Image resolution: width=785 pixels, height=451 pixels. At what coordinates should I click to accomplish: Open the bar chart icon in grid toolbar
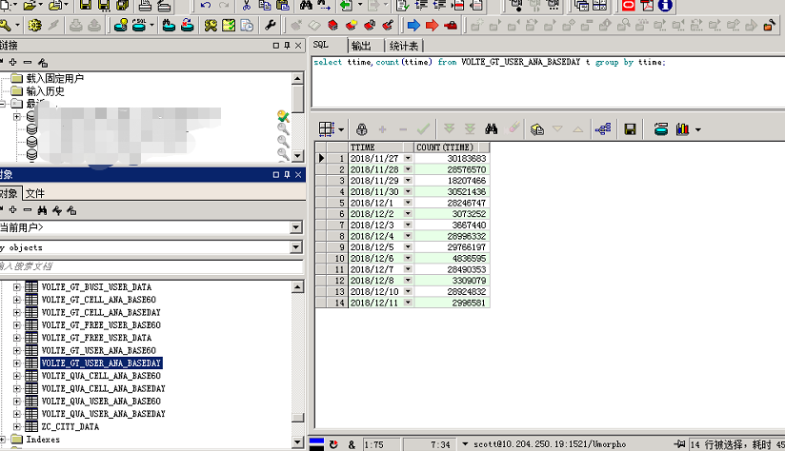coord(682,129)
